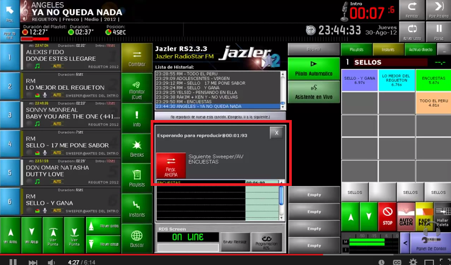The height and width of the screenshot is (265, 451).
Task: Select history entry 23:29:38 RAKIM + KEN Y - NO VUELVAS
Action: coord(218,97)
